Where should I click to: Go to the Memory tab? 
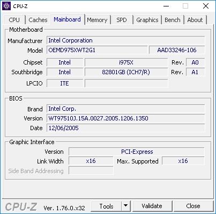click(97, 20)
